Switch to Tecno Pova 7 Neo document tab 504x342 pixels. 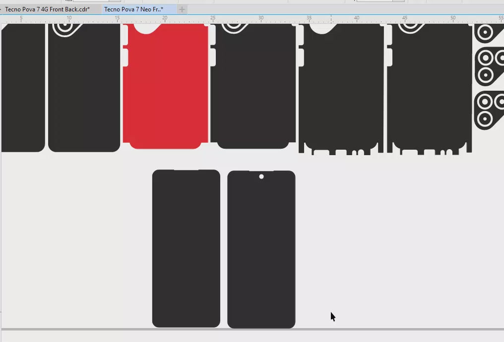pos(133,9)
